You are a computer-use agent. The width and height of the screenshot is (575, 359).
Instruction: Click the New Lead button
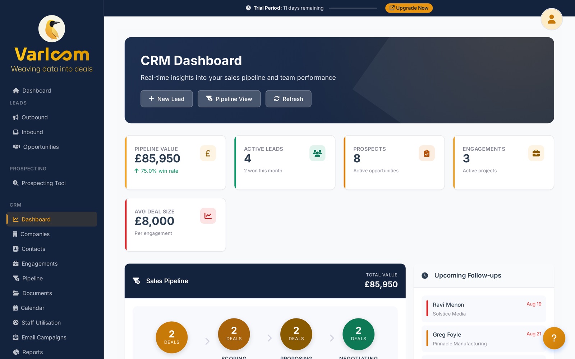pos(166,99)
